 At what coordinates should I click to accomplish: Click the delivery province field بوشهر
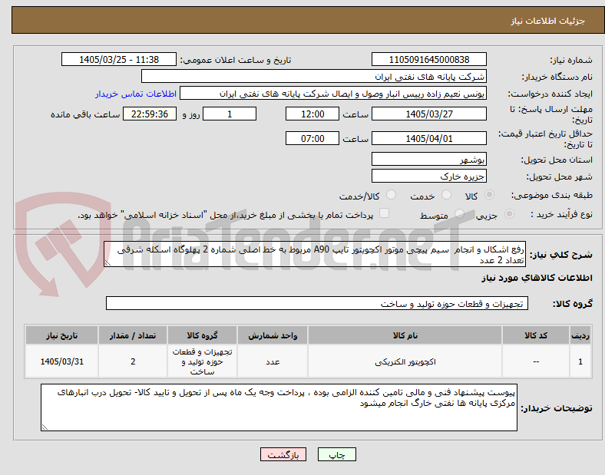click(x=429, y=160)
